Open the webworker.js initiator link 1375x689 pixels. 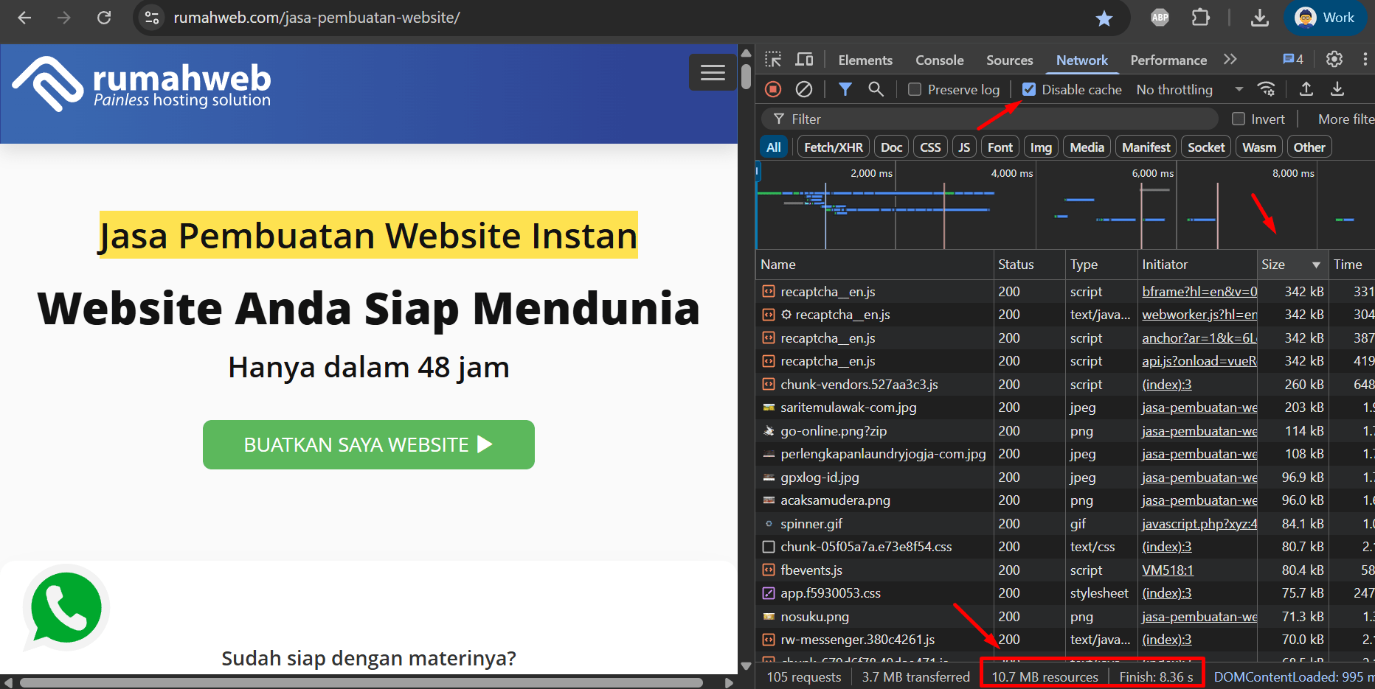[1199, 315]
